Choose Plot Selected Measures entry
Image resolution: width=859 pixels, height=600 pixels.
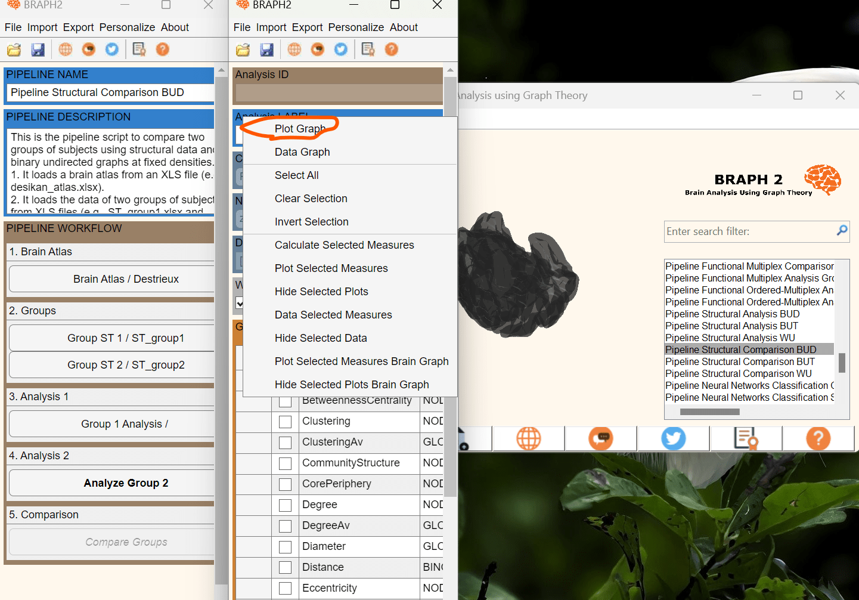(x=350, y=268)
